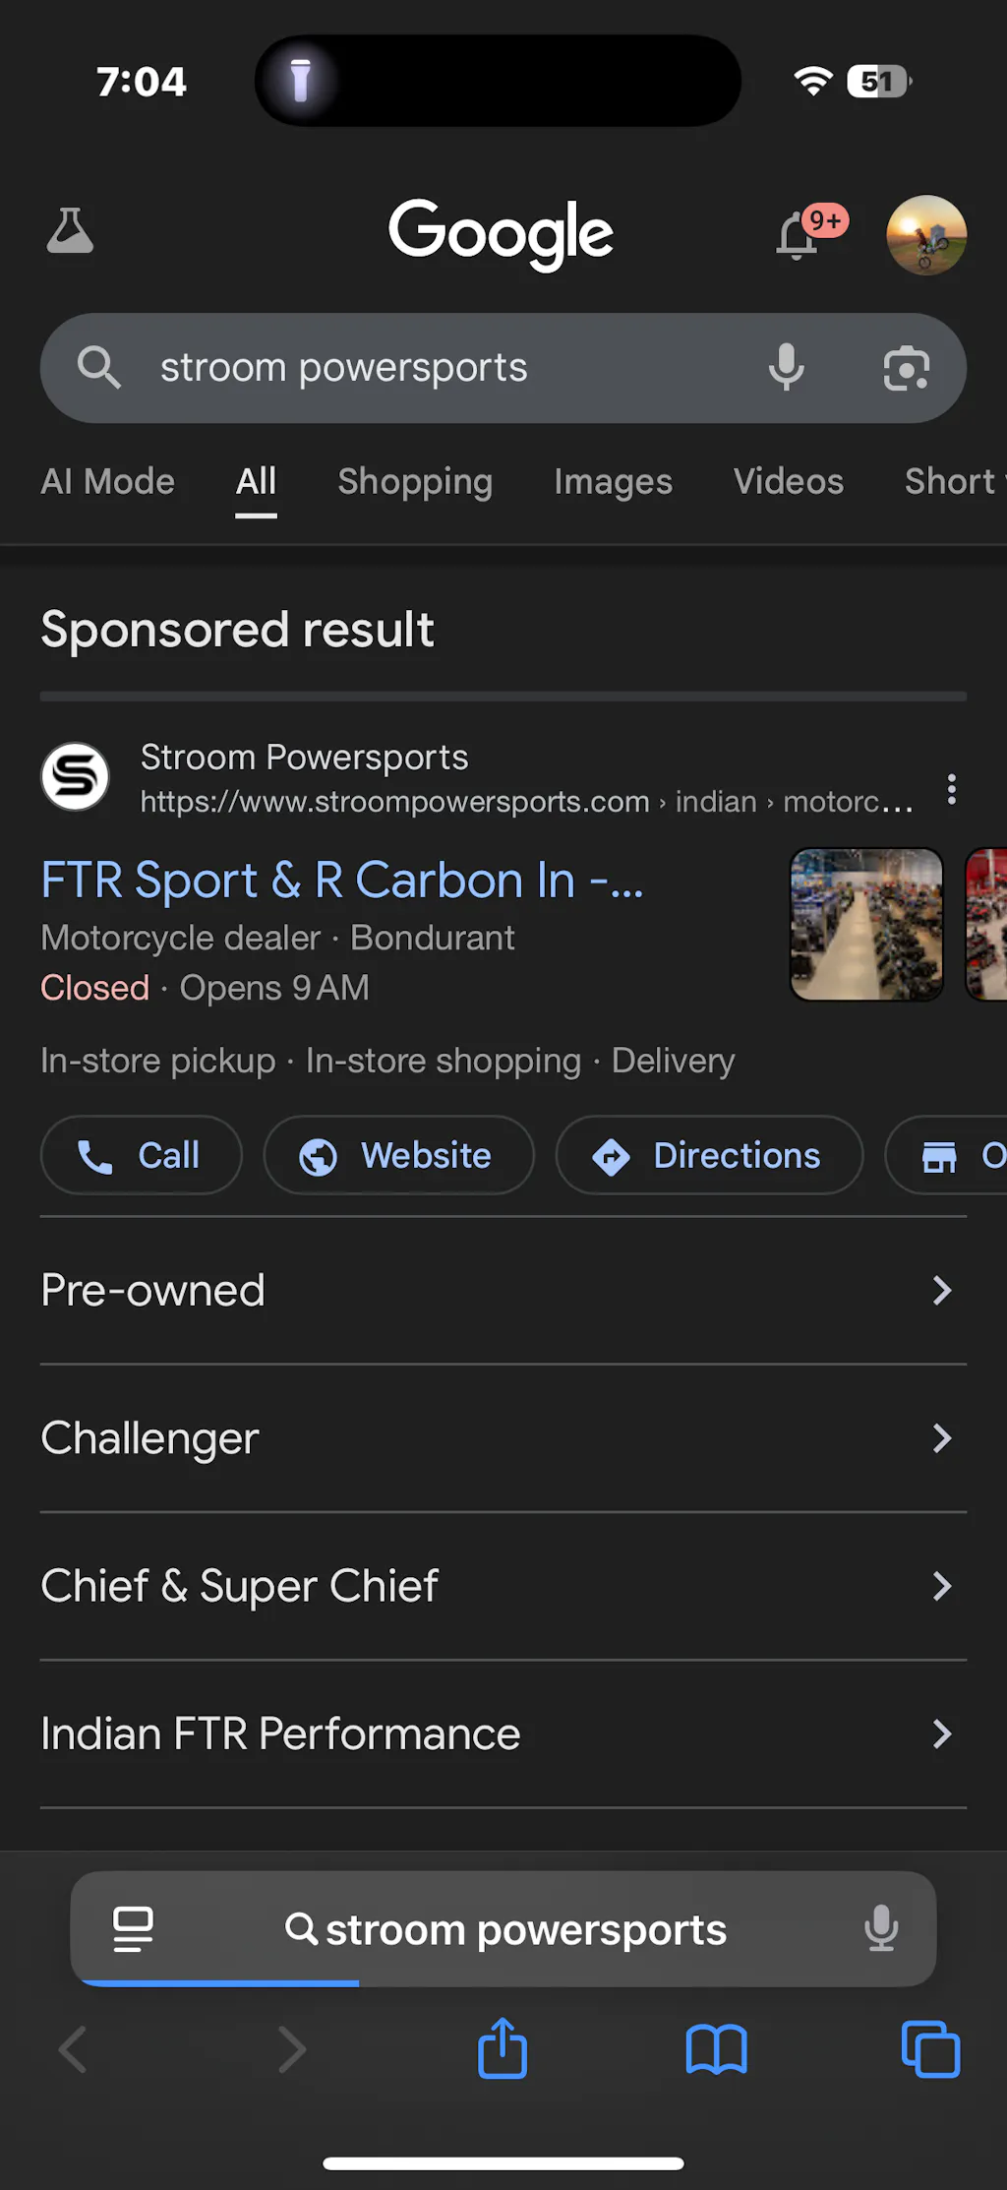Open Google Search Labs flask icon
Image resolution: width=1007 pixels, height=2190 pixels.
coord(70,231)
